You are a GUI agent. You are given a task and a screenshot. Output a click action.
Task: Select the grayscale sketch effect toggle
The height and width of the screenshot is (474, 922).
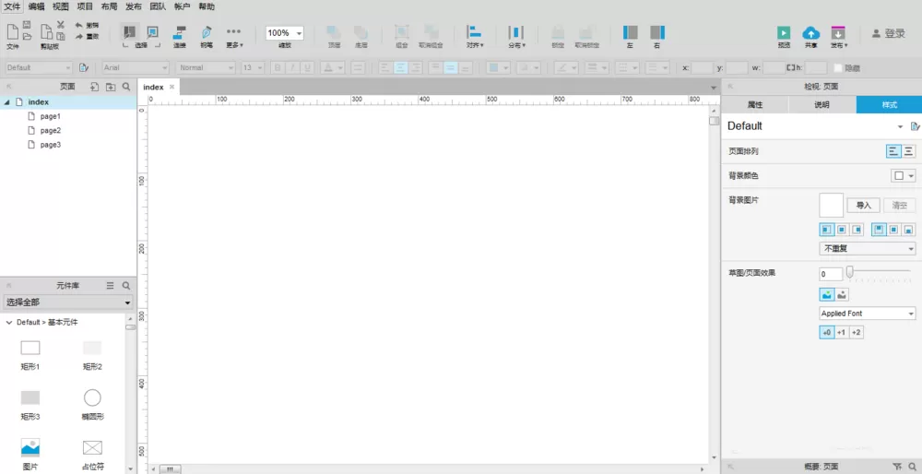842,294
